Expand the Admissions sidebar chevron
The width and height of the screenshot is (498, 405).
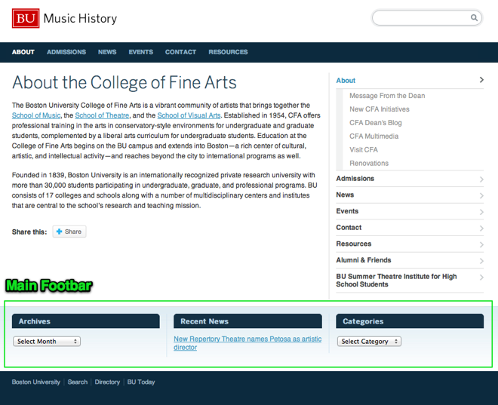pyautogui.click(x=481, y=179)
